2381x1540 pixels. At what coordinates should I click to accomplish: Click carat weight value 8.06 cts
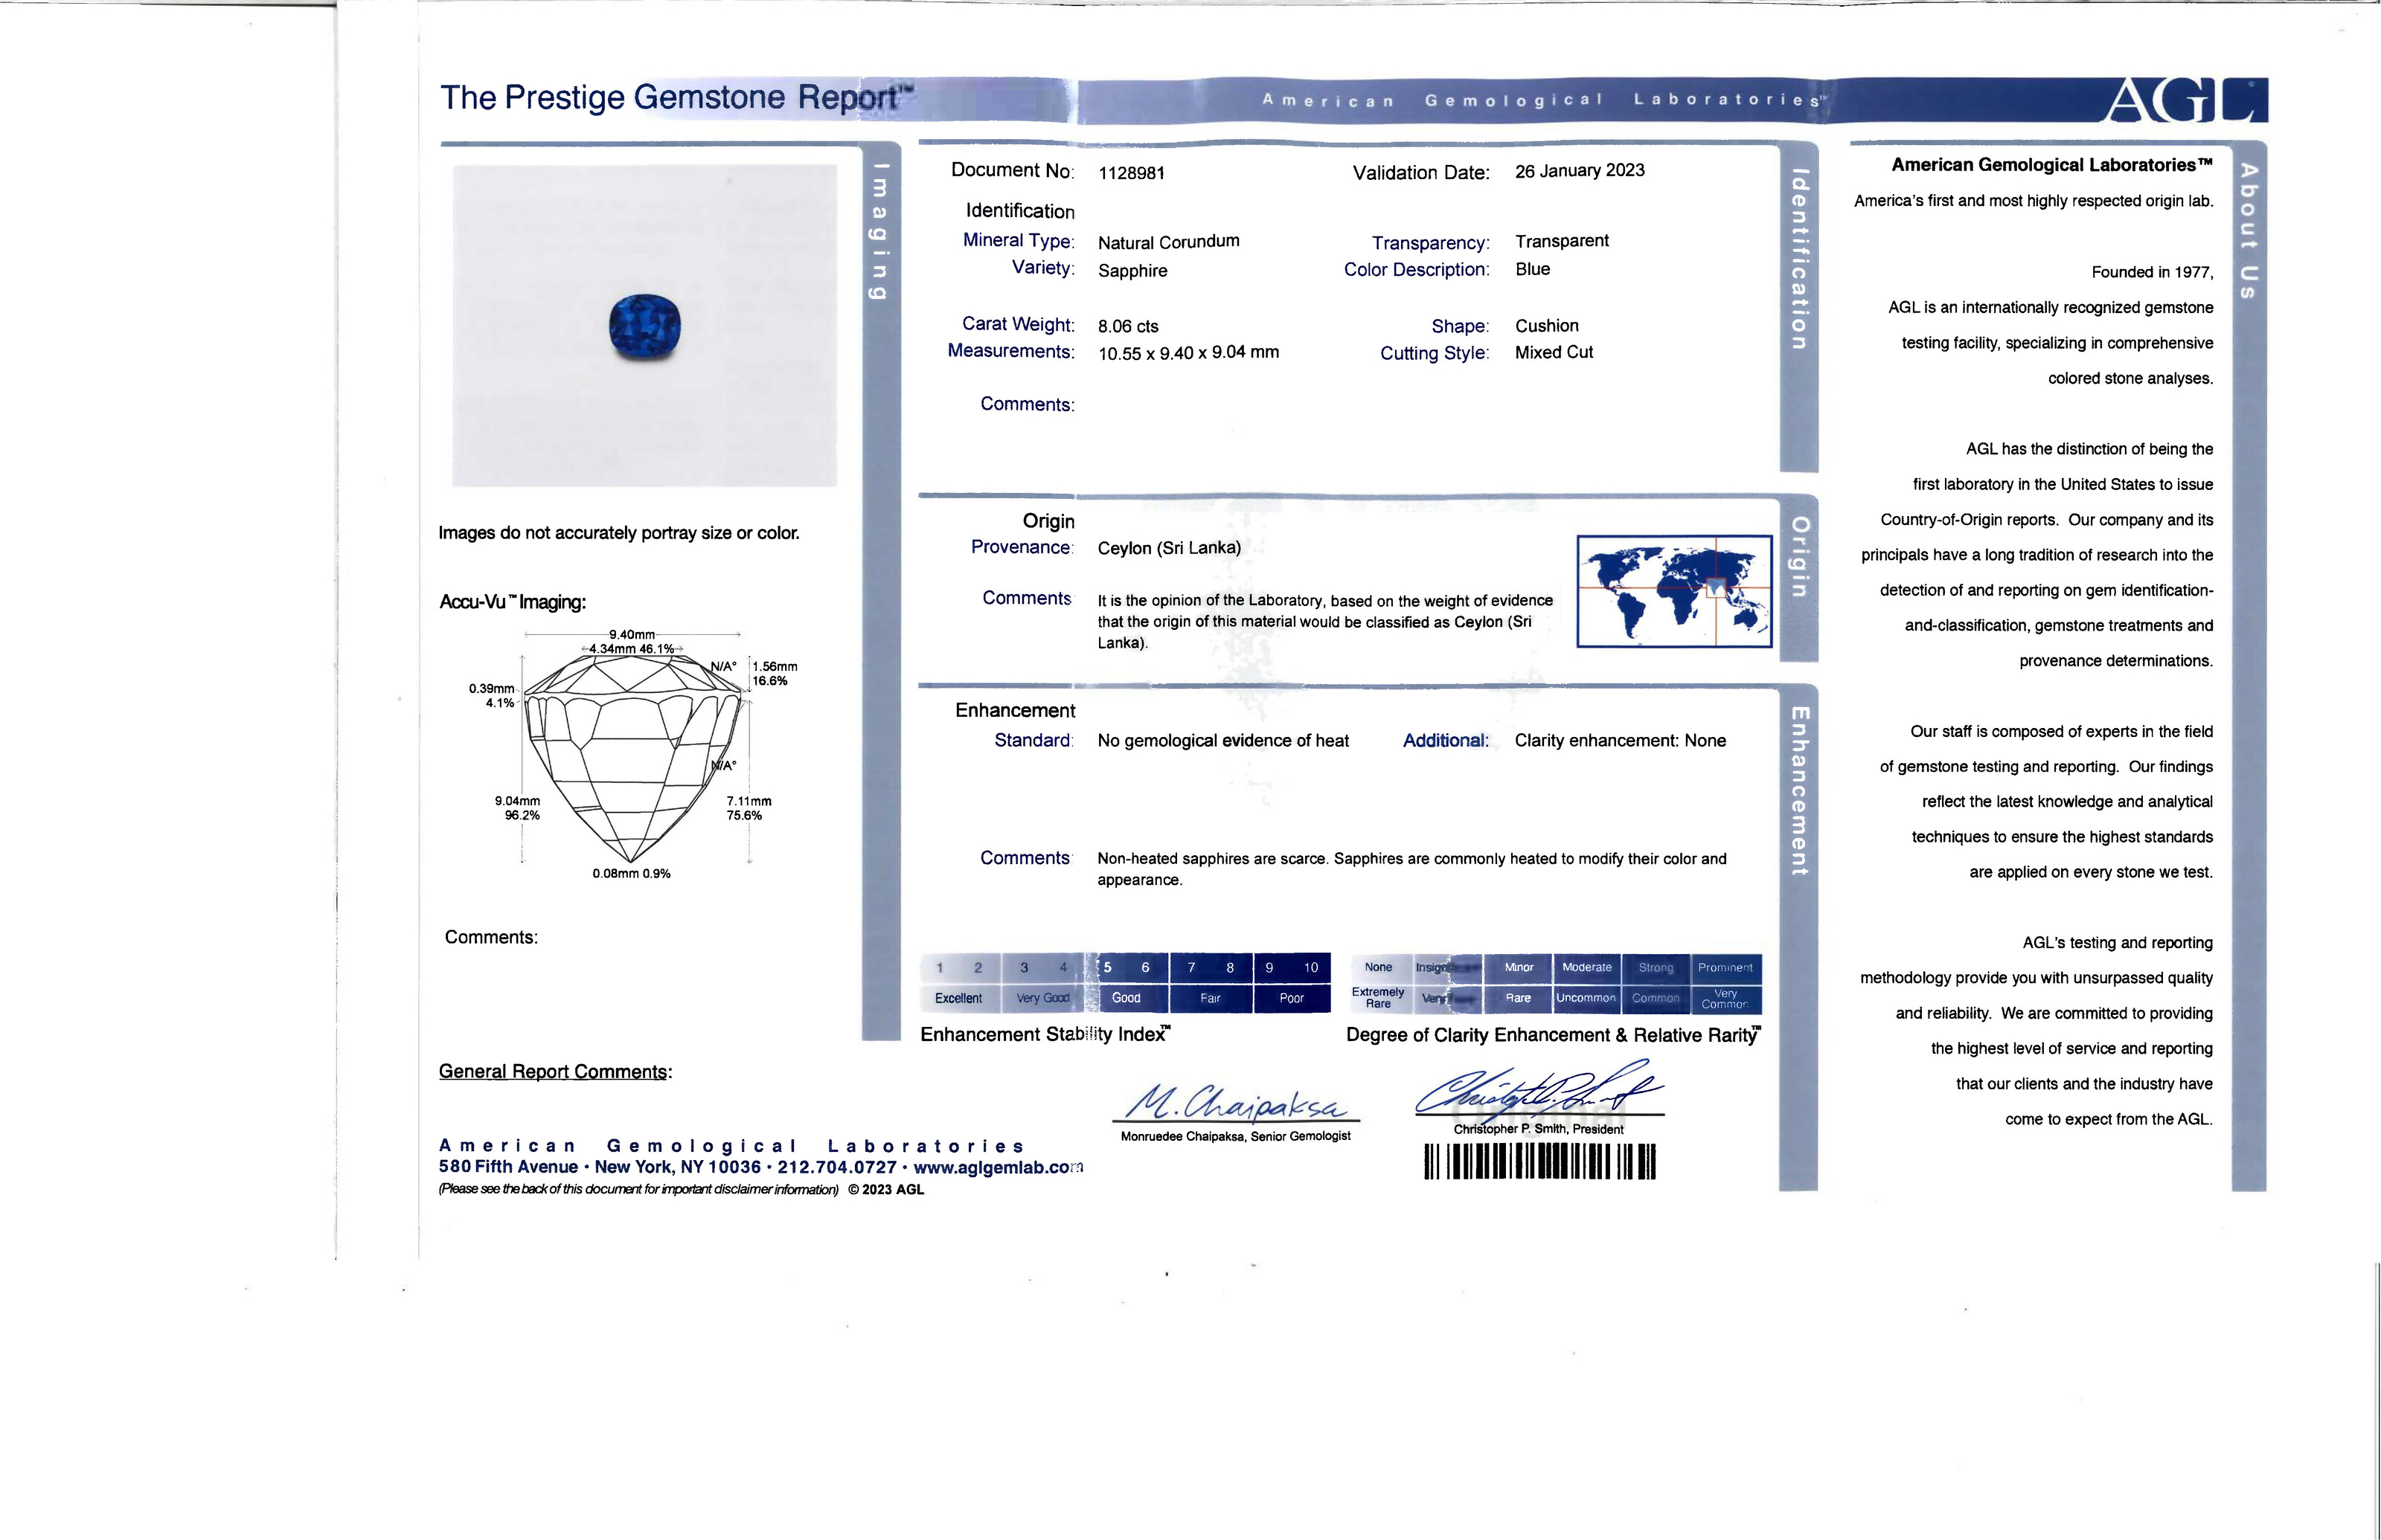point(1127,326)
